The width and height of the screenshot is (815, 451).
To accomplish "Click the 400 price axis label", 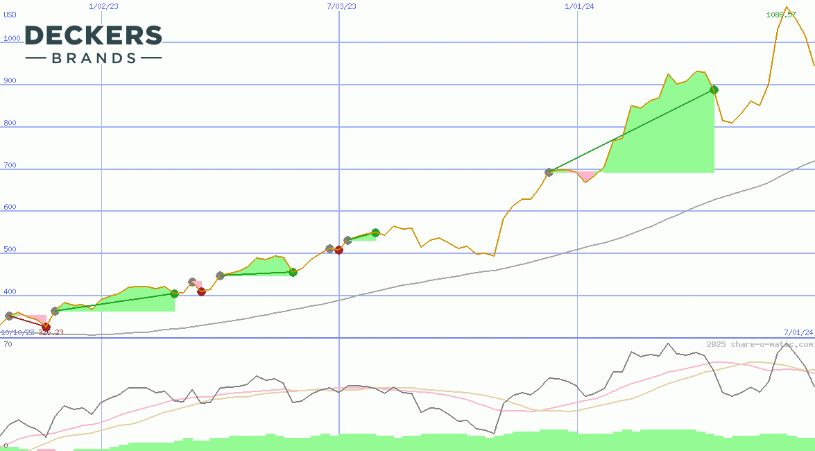I will point(10,292).
